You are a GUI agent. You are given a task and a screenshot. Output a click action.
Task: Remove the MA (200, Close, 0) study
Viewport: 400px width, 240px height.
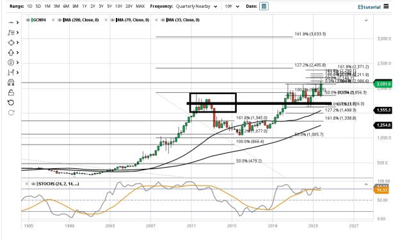point(53,20)
